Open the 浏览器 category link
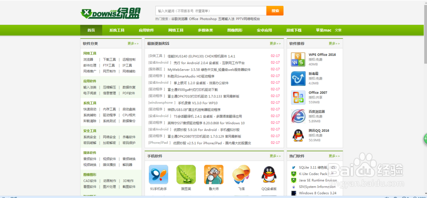Viewport: 427px width, 198px height. click(x=88, y=60)
